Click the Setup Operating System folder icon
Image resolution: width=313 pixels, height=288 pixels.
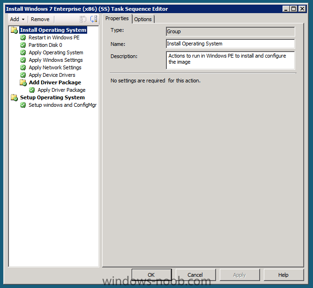pyautogui.click(x=14, y=97)
